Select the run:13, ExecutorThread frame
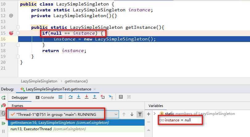 pos(76,129)
